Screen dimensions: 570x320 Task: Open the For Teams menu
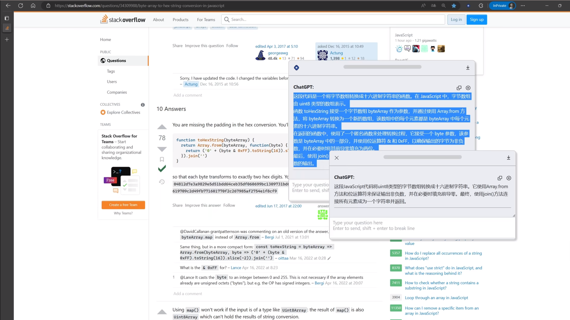tap(206, 19)
